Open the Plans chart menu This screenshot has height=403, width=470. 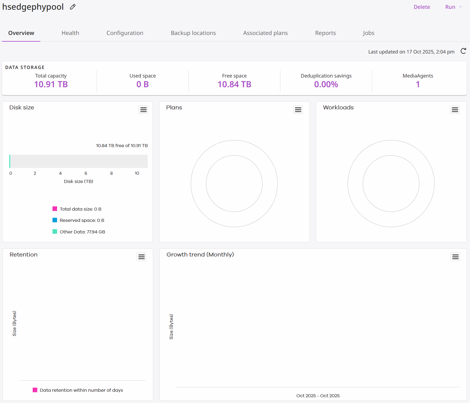[x=298, y=109]
